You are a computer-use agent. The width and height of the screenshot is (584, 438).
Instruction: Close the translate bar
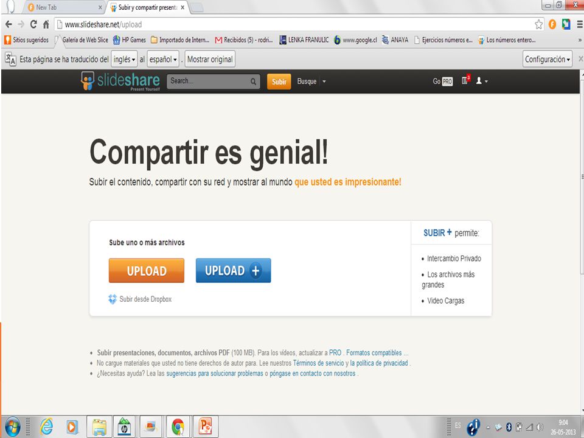(580, 59)
